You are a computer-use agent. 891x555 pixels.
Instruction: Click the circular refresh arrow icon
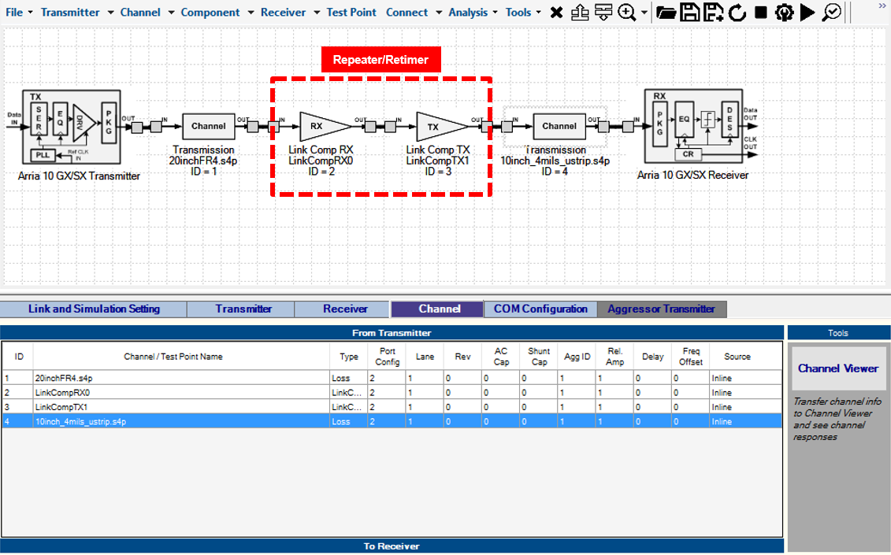click(x=737, y=13)
